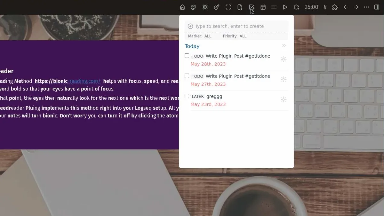Open the bionic-reading.com link
The width and height of the screenshot is (384, 216).
[68, 81]
